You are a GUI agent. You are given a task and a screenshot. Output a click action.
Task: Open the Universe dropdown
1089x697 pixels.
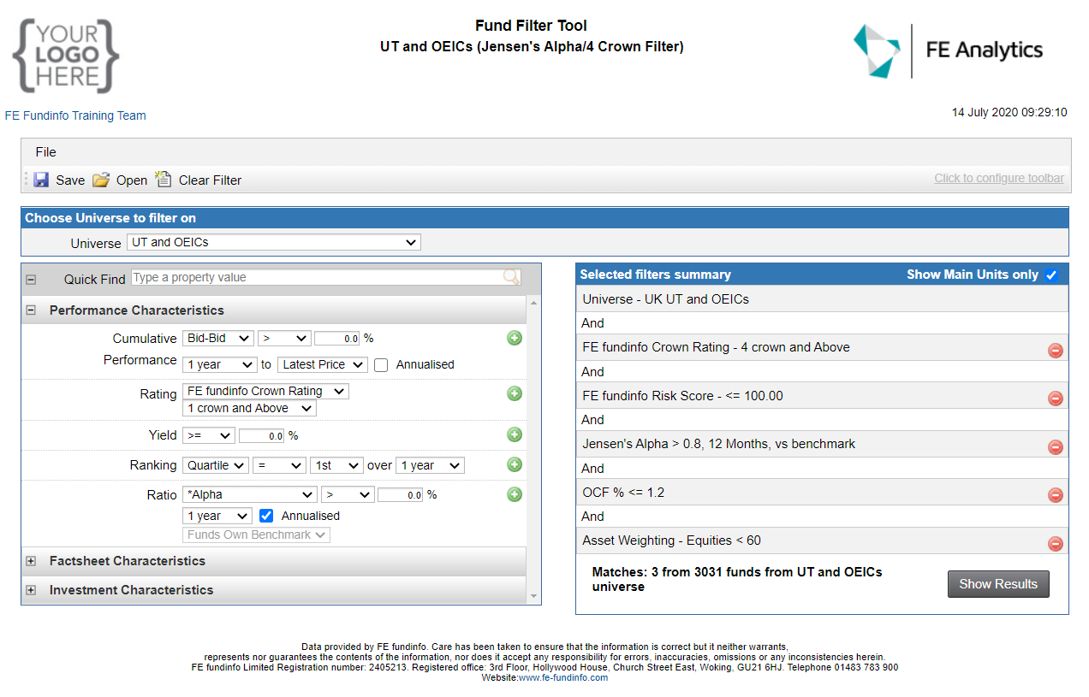274,242
